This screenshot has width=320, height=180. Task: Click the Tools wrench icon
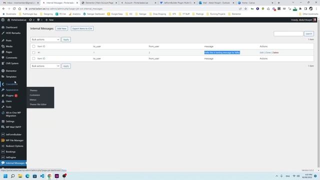[x=3, y=107]
